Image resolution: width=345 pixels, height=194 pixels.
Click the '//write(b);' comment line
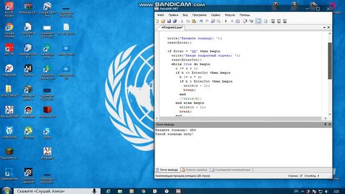[x=190, y=99]
